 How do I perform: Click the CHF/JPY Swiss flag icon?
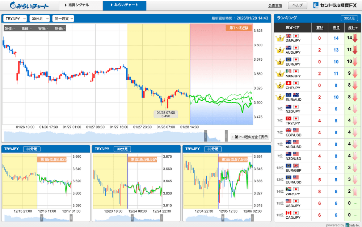click(x=289, y=83)
